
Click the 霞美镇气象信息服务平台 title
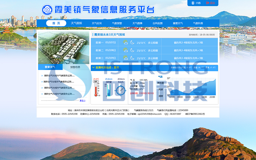pyautogui.click(x=104, y=10)
